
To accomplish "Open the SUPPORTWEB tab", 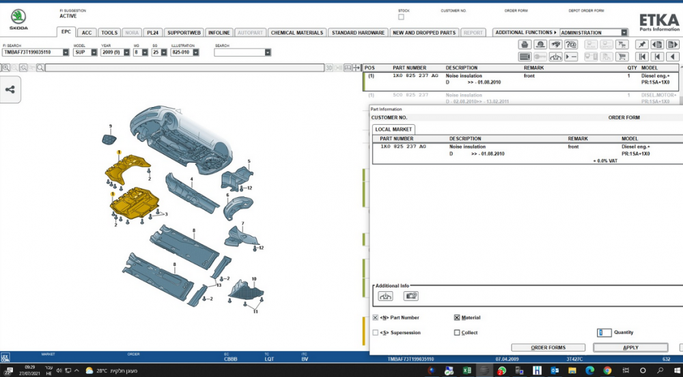I will coord(184,33).
